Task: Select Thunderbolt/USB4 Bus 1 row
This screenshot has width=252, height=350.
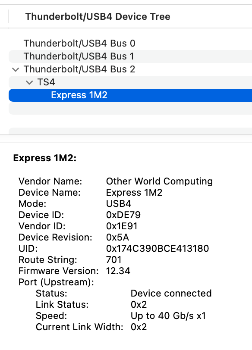Action: [x=130, y=56]
